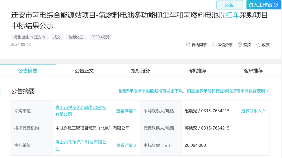282x158 pixels.
Task: Click the highlighted 洗扫车 keyword in the title
Action: coord(229,15)
